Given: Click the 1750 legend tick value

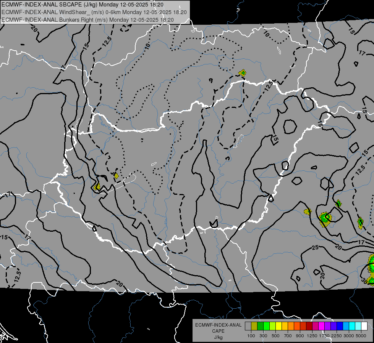Looking at the screenshot, I should click(x=324, y=336).
